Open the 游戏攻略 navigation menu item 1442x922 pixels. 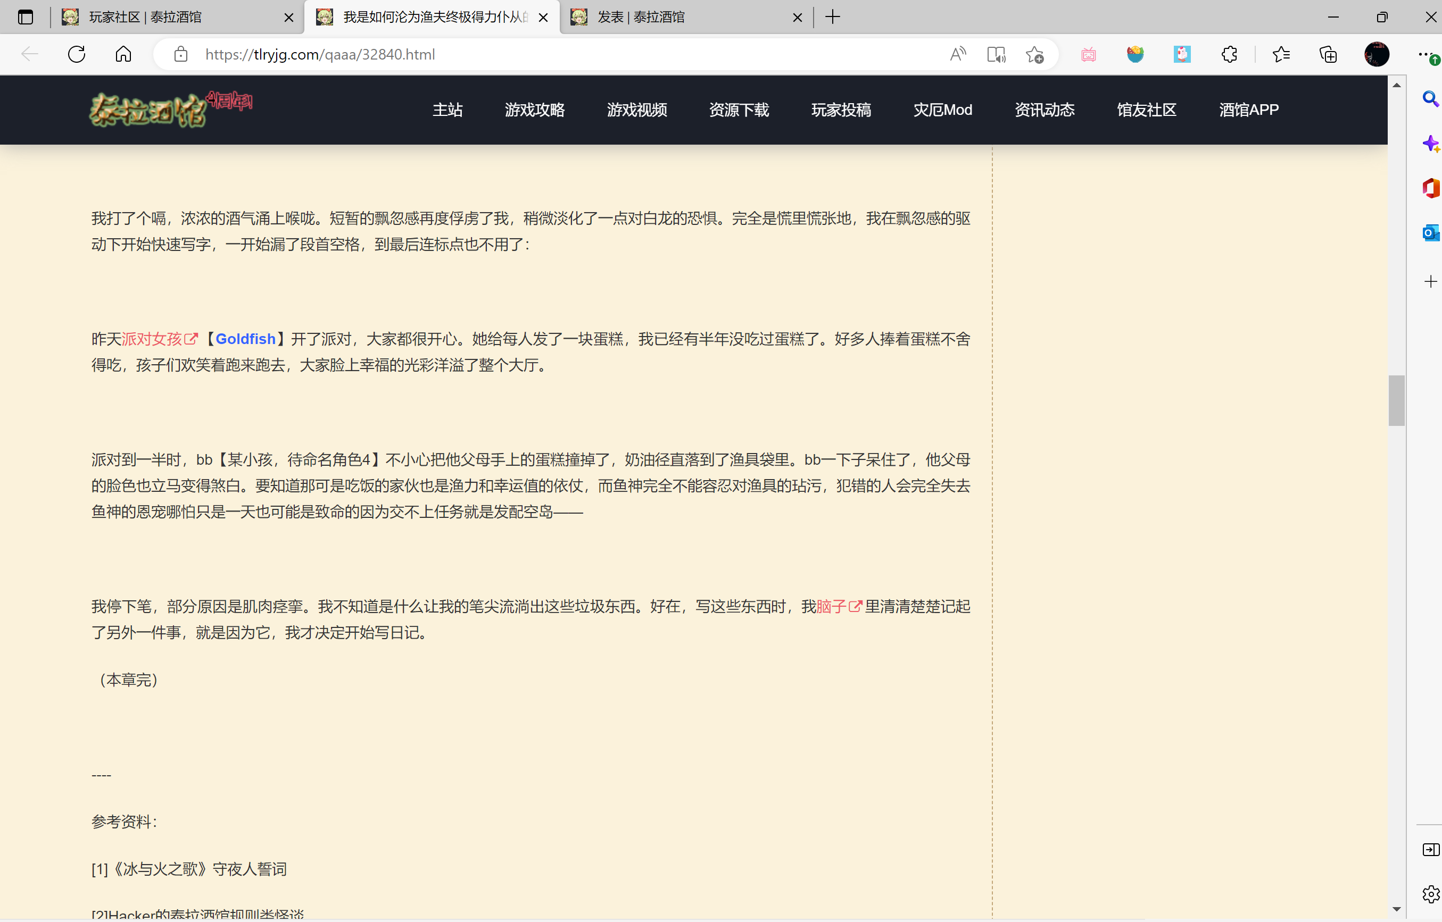pyautogui.click(x=534, y=110)
